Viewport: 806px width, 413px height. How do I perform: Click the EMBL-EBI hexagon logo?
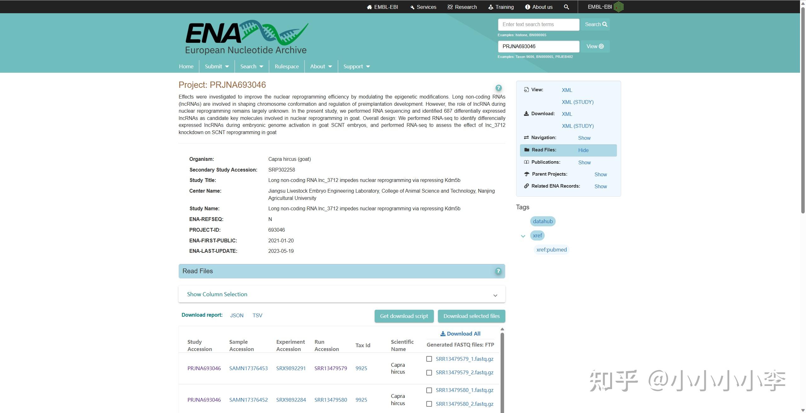coord(618,7)
